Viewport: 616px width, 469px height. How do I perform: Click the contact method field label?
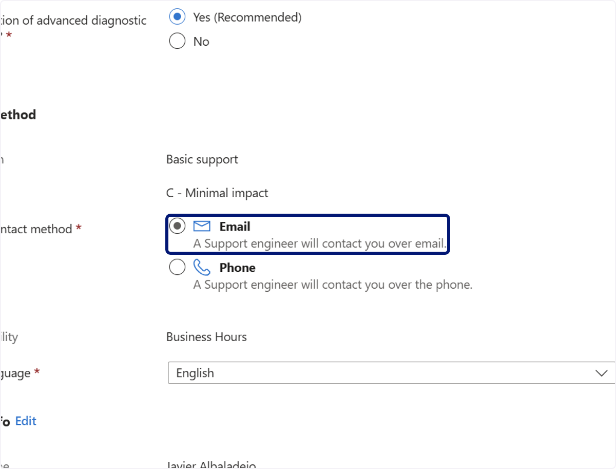tap(36, 229)
